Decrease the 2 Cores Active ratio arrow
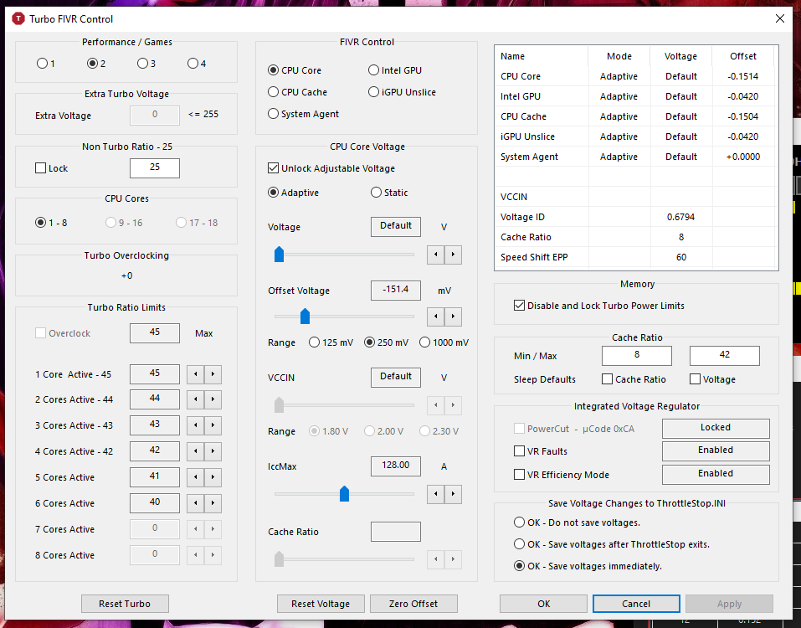 tap(194, 400)
